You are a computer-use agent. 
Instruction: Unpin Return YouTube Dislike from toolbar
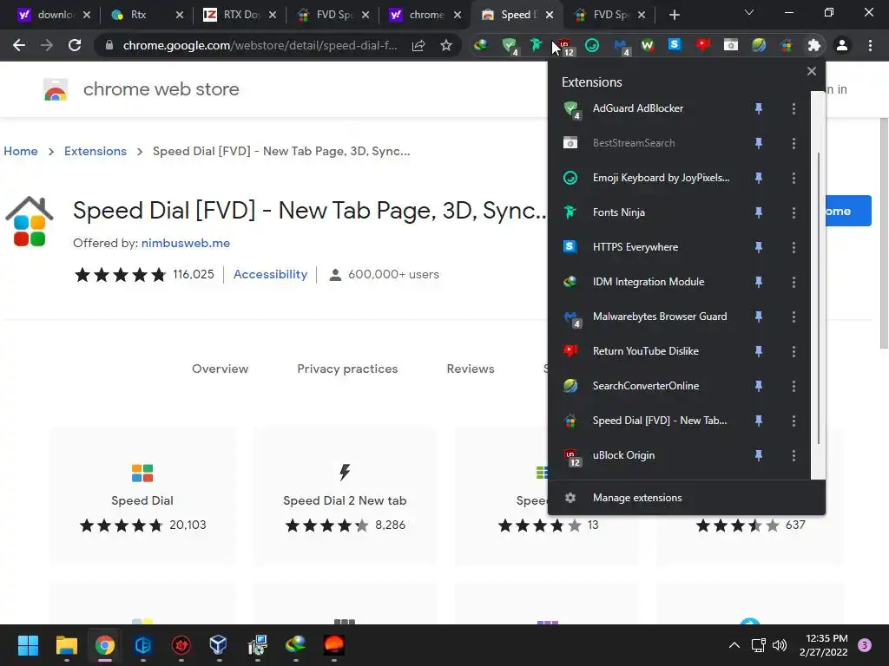pos(759,351)
